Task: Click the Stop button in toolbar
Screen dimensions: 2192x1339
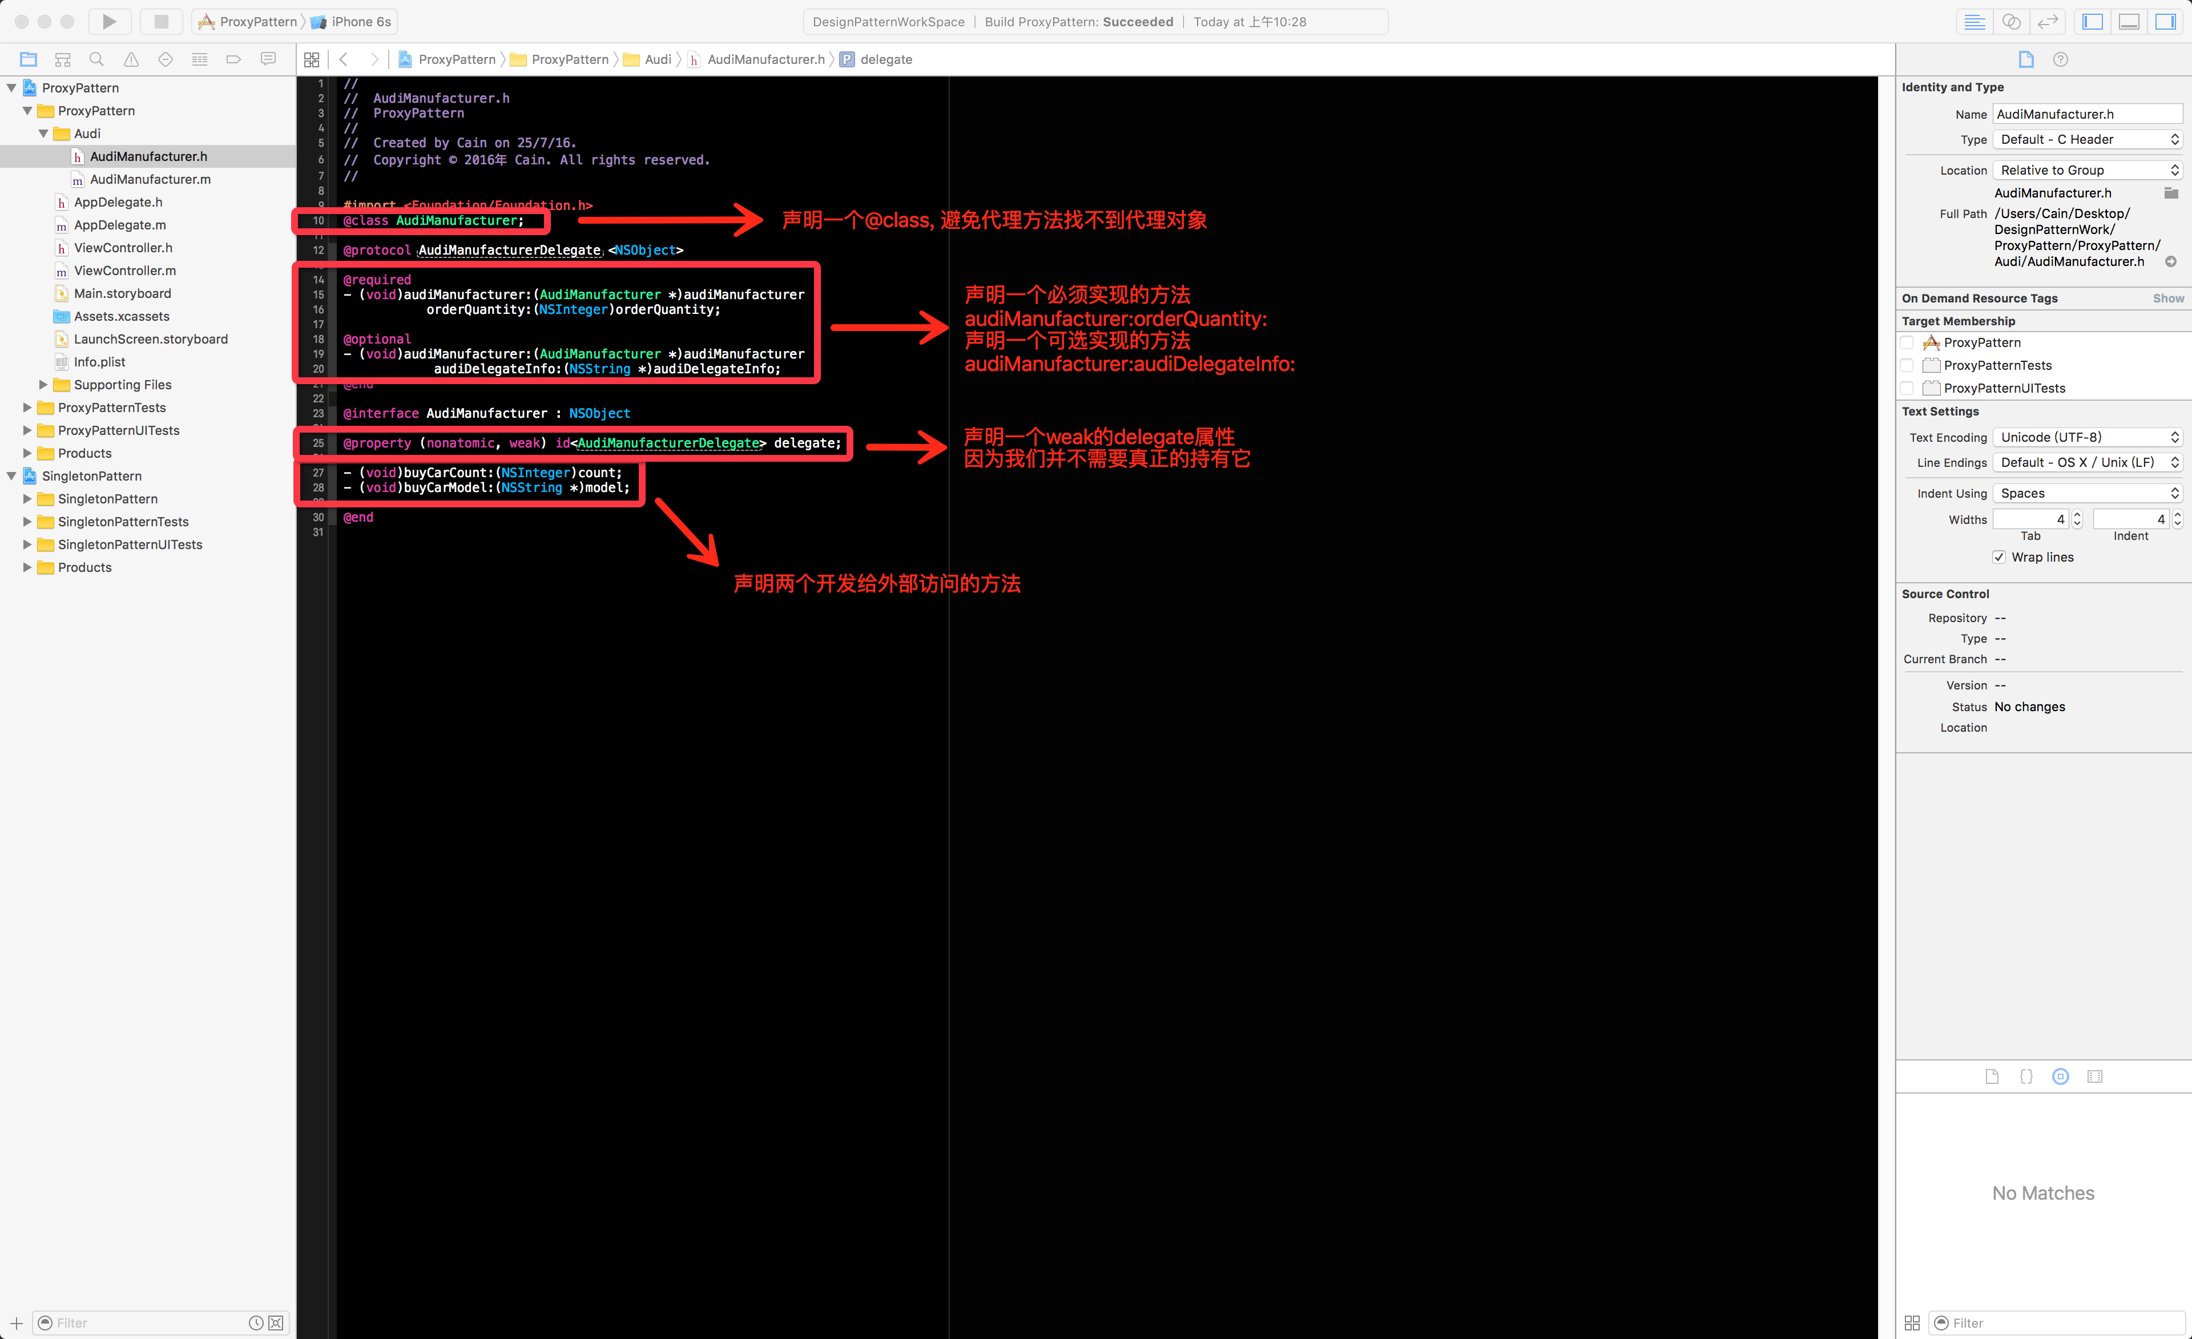Action: (161, 21)
